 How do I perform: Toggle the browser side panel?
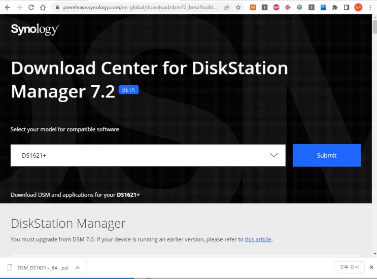coord(347,8)
